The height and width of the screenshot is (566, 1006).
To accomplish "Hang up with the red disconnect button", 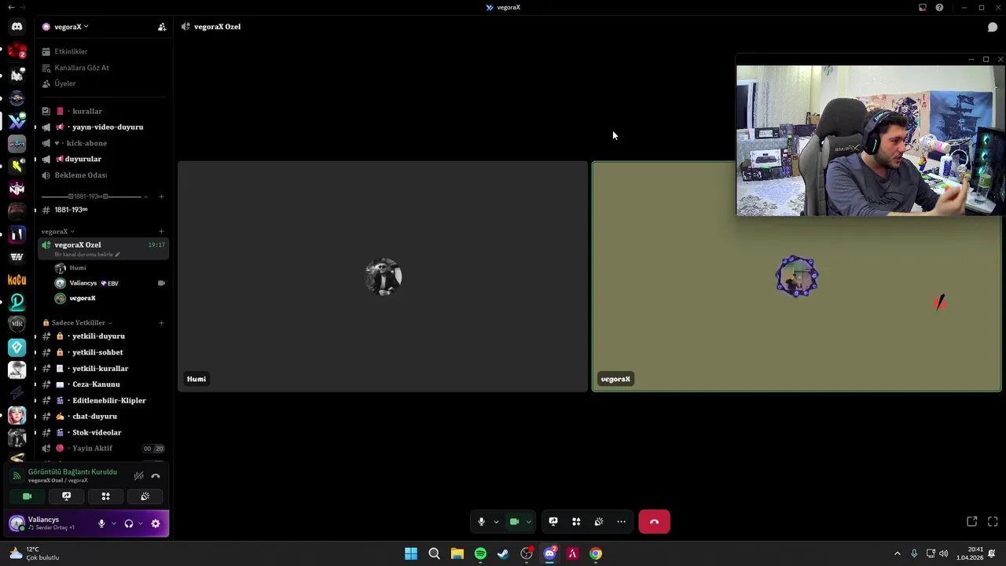I will (x=654, y=521).
